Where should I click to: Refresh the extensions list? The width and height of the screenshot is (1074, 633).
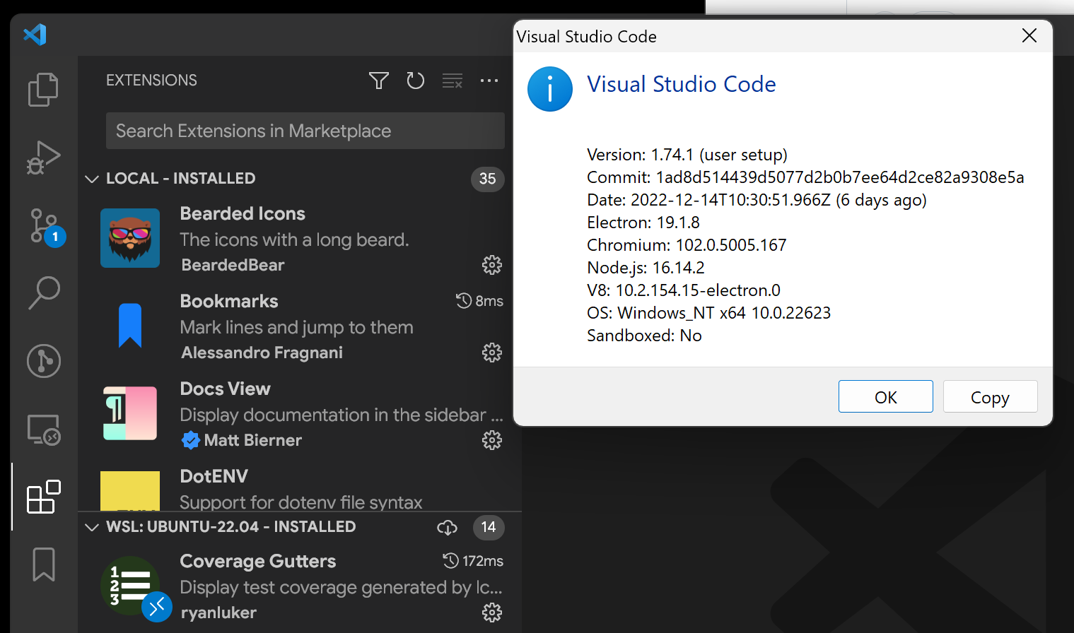point(416,81)
